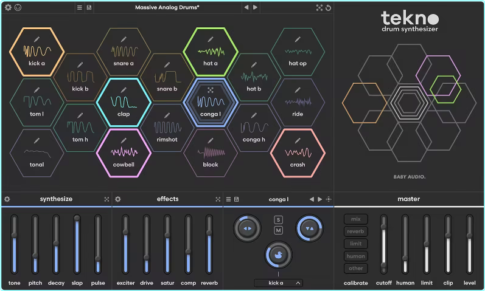The width and height of the screenshot is (485, 291).
Task: Click the slap slider in synthesize
Action: click(x=77, y=244)
